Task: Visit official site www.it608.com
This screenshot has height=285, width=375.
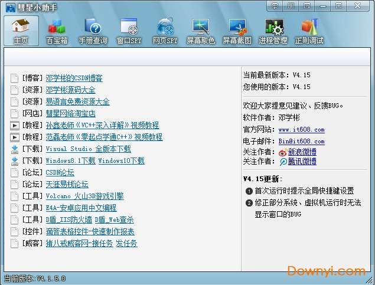Action: 302,130
